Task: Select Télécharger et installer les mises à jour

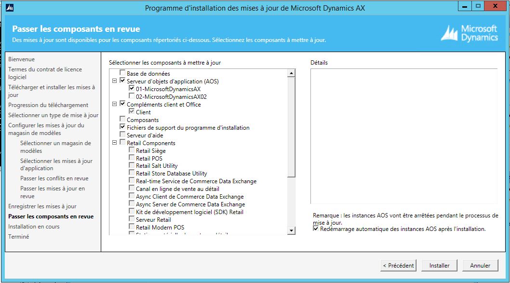Action: 52,91
